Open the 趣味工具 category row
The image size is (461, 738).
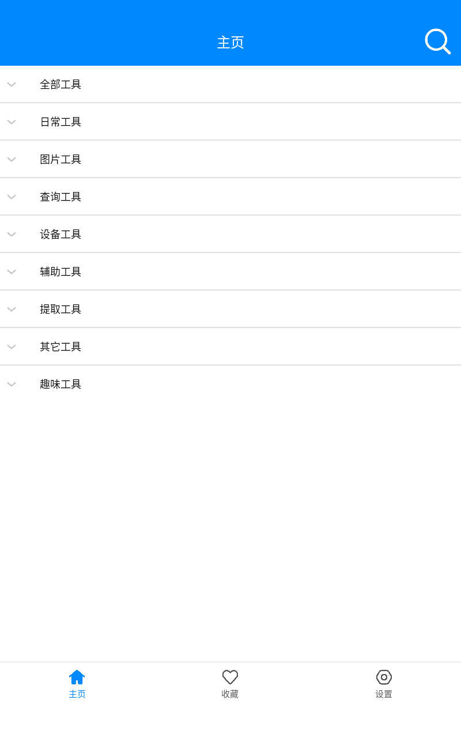point(61,385)
